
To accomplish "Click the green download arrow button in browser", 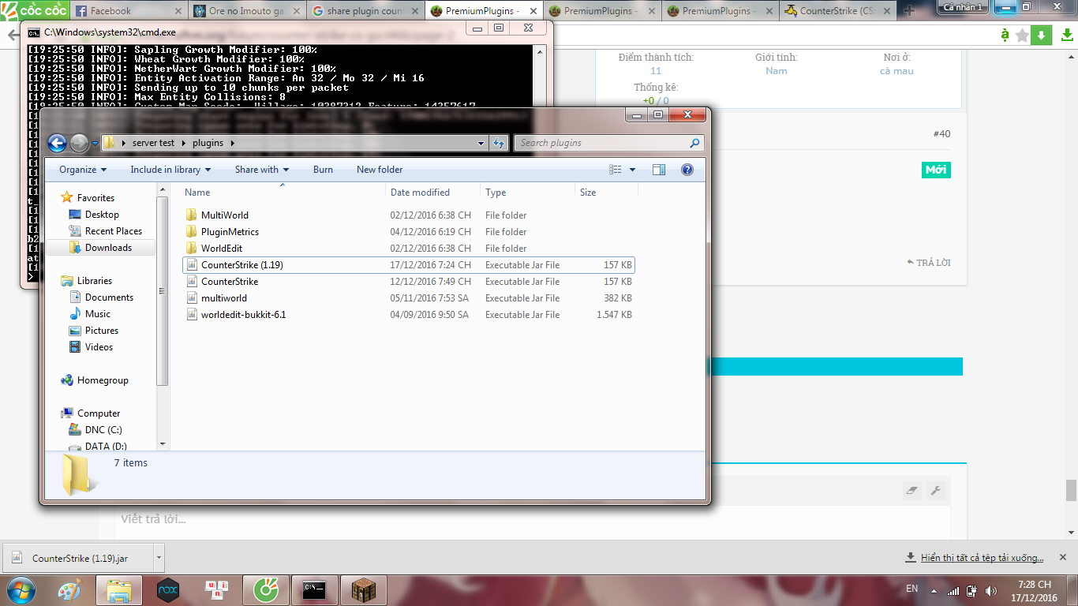I will click(x=1042, y=36).
